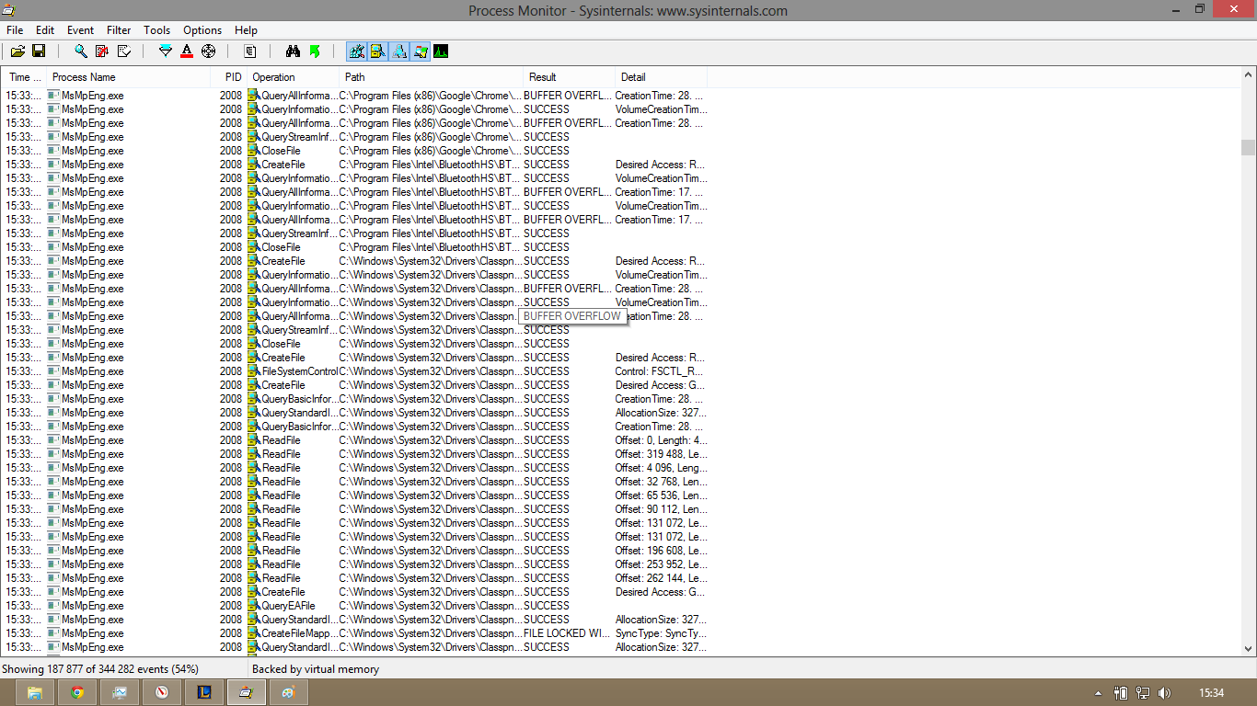Click the 'Offset: 32 768' detail cell

[661, 482]
